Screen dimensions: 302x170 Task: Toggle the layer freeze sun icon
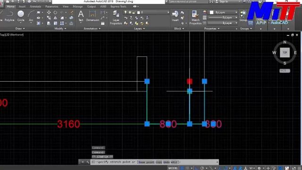point(130,12)
